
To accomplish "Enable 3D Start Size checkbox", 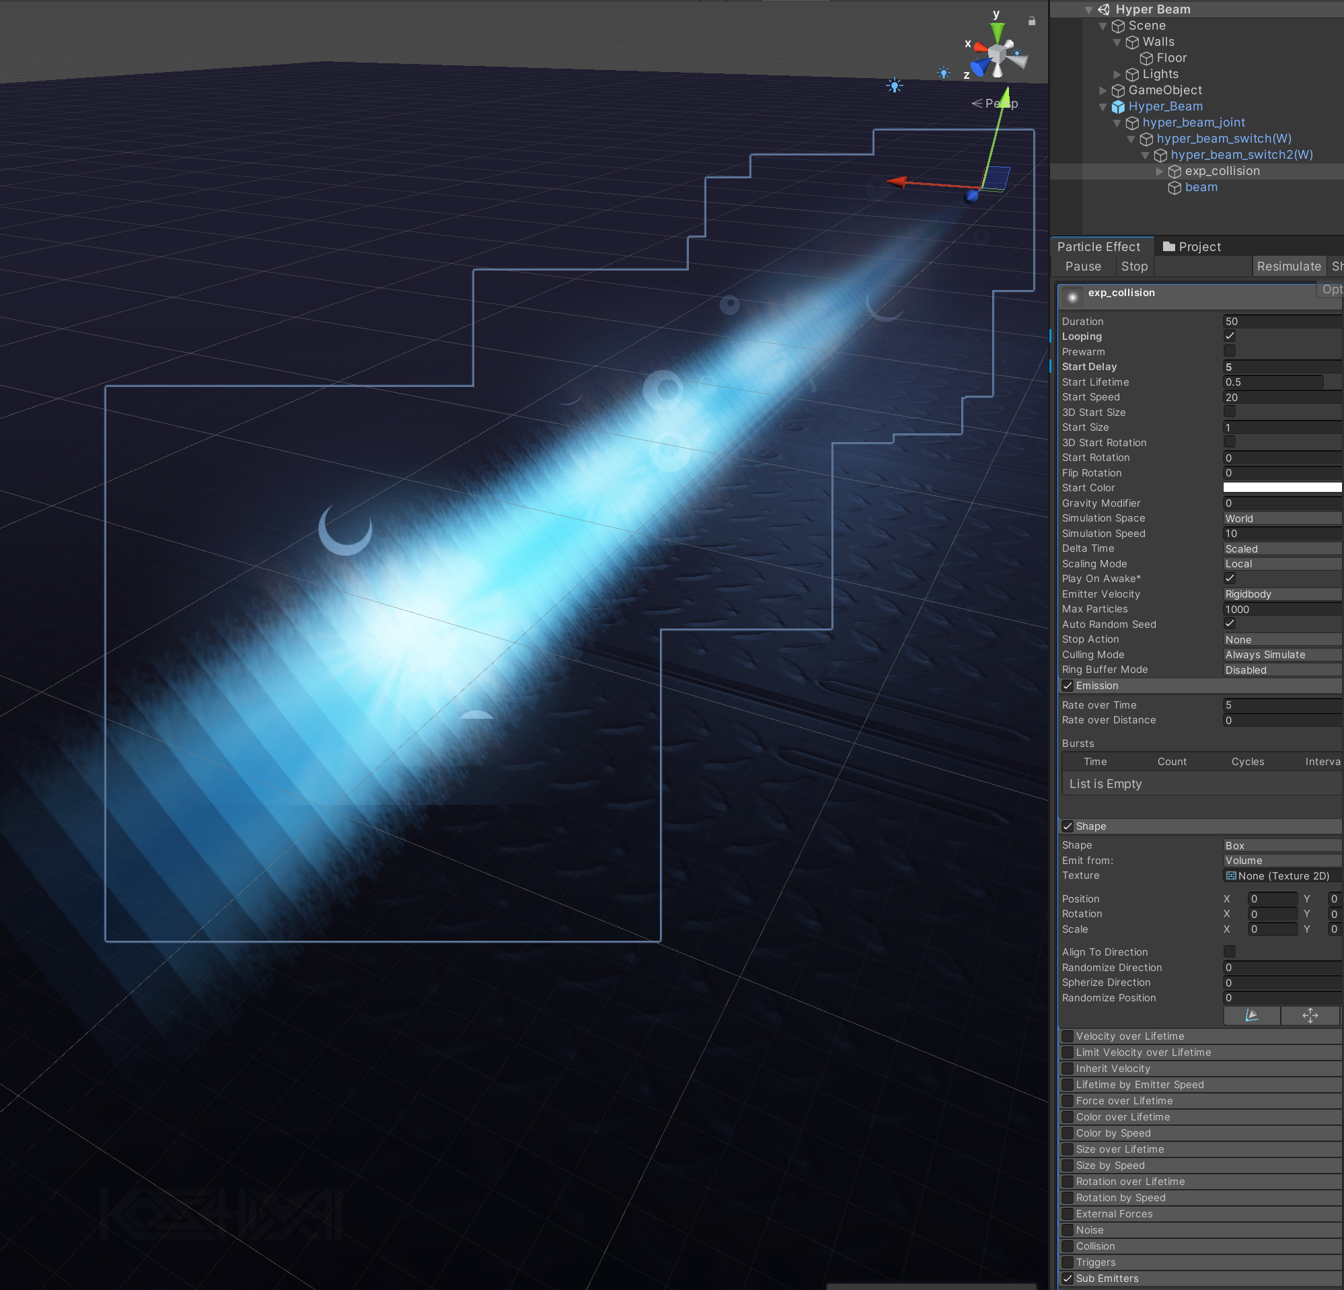I will point(1230,411).
